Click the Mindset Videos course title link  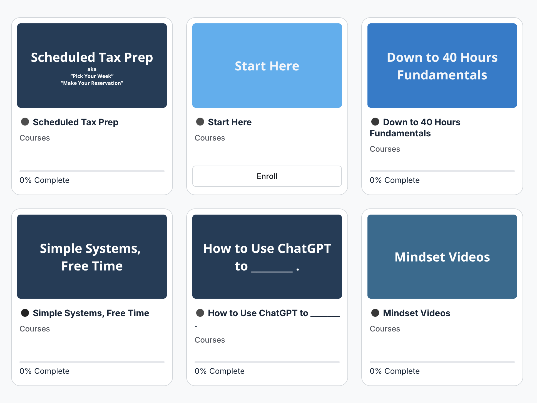point(416,313)
